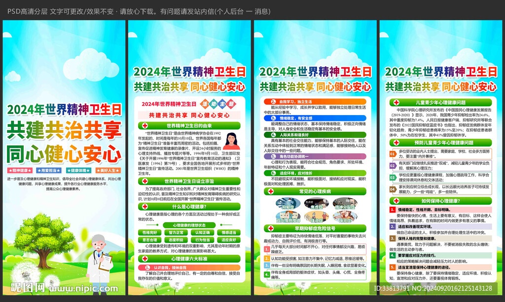
Task: Click the 早期抑郁症危险信号 green header
Action: click(315, 228)
